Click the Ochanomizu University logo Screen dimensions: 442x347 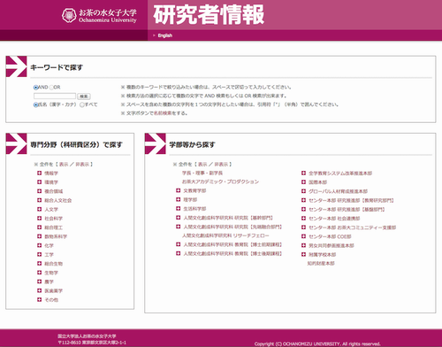tap(99, 15)
